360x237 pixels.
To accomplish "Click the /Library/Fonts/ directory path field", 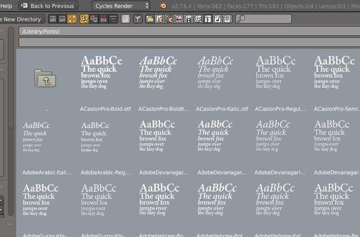I will tap(189, 31).
